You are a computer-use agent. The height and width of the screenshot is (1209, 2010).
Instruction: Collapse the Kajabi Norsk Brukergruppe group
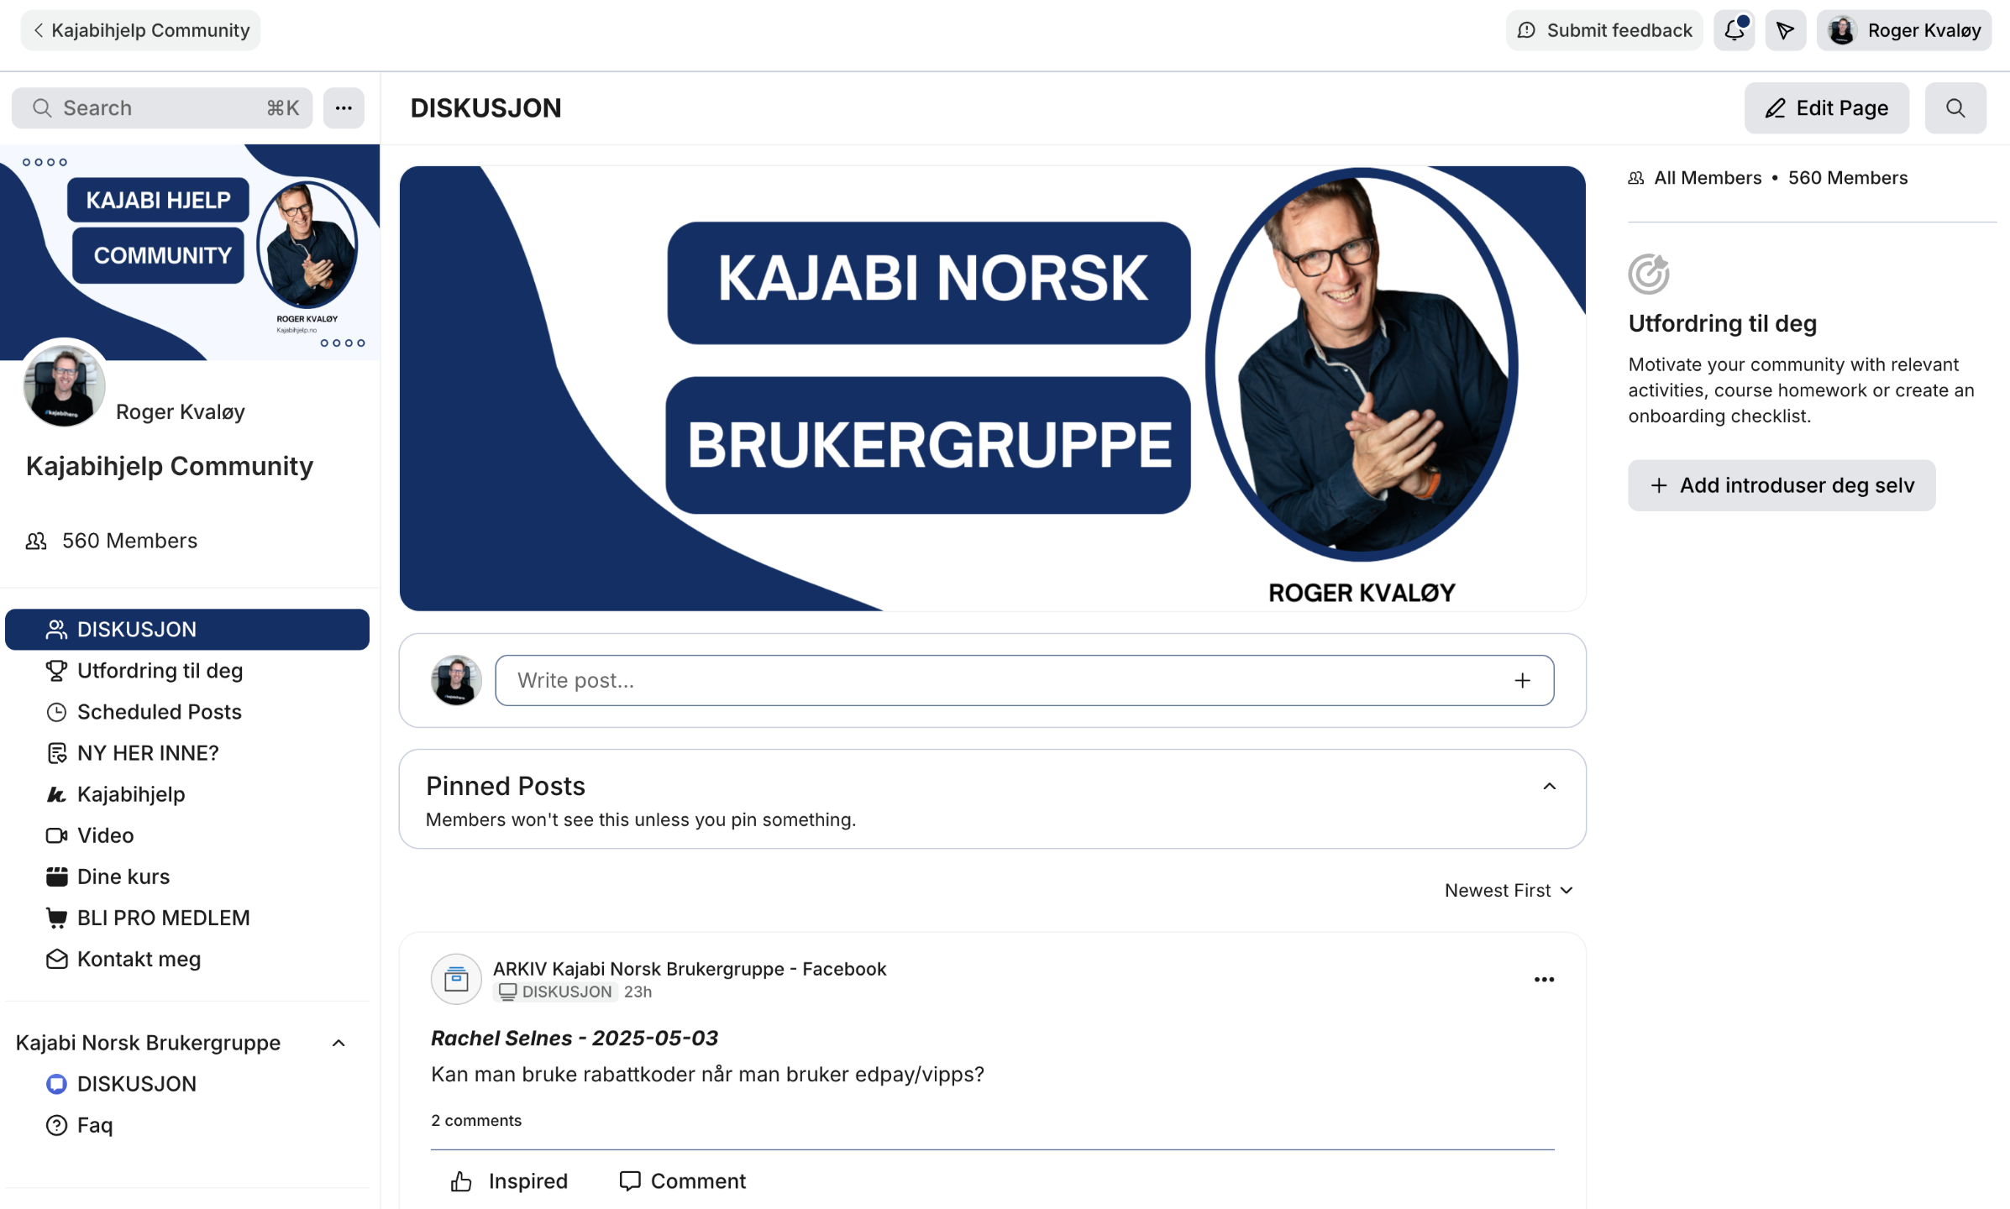[338, 1043]
